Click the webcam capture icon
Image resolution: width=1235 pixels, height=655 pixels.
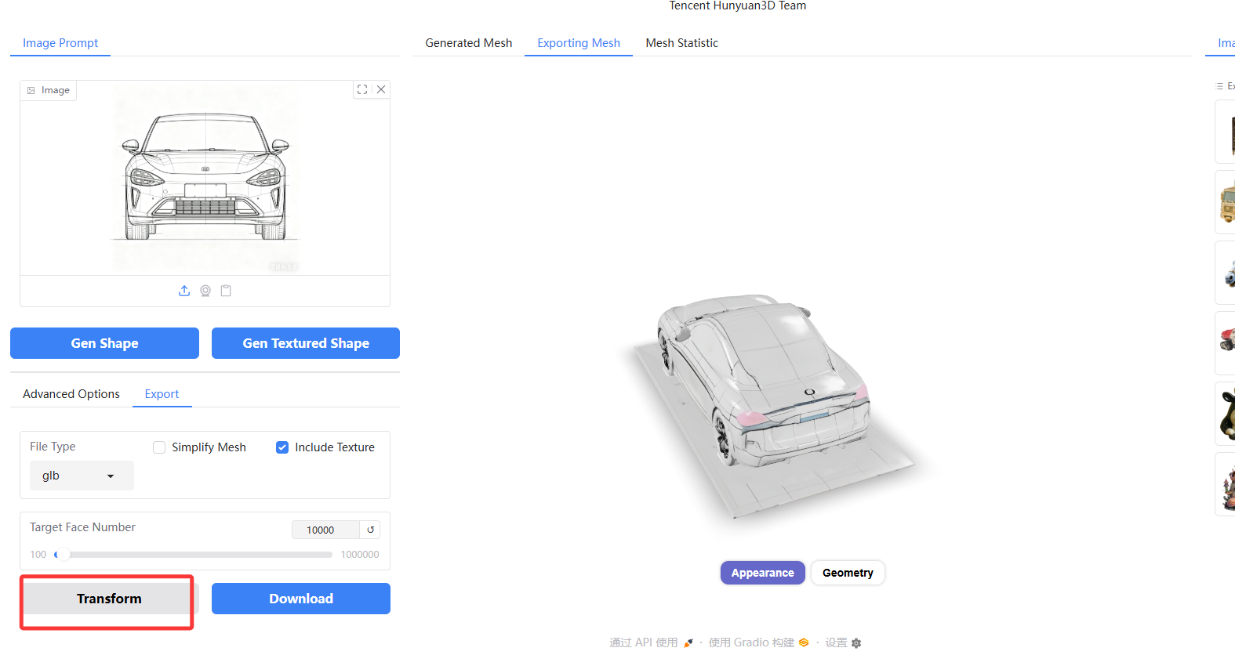coord(205,291)
